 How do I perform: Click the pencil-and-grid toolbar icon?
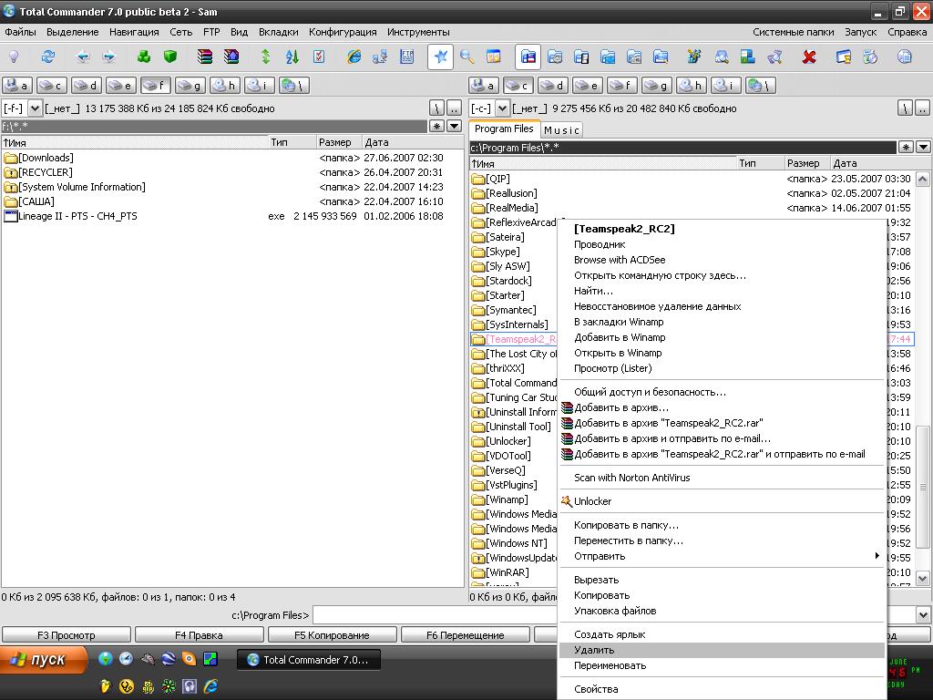pos(693,57)
